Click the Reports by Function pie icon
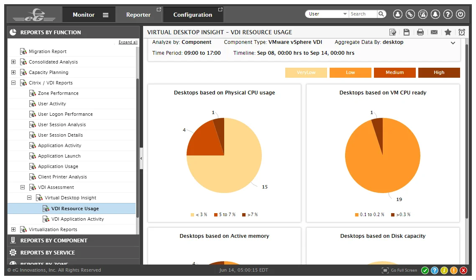 pyautogui.click(x=13, y=32)
